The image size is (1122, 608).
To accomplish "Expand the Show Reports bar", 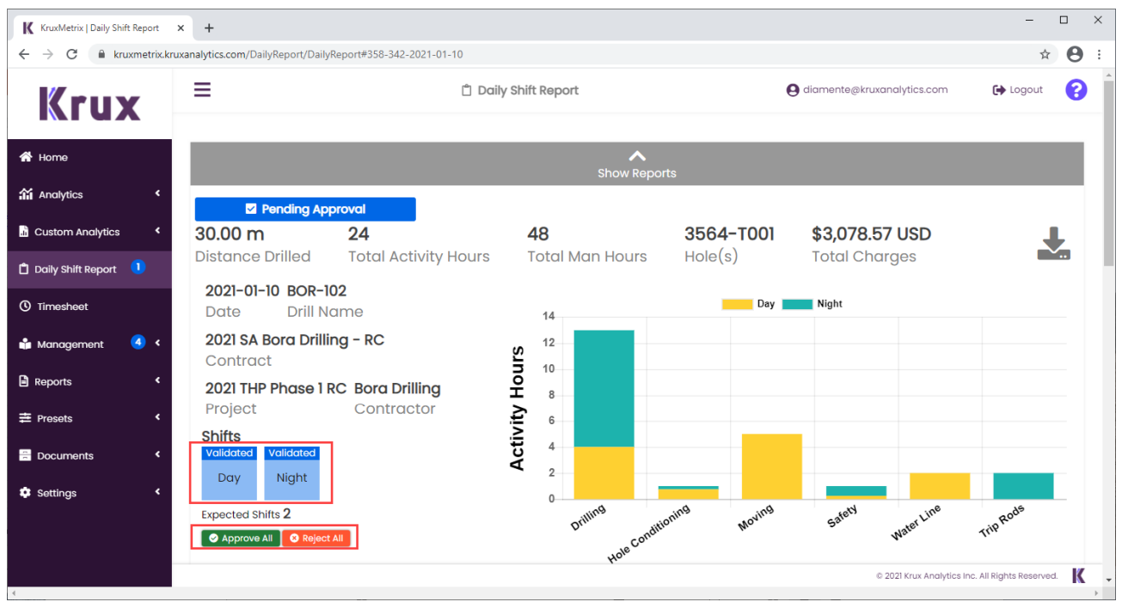I will (637, 164).
